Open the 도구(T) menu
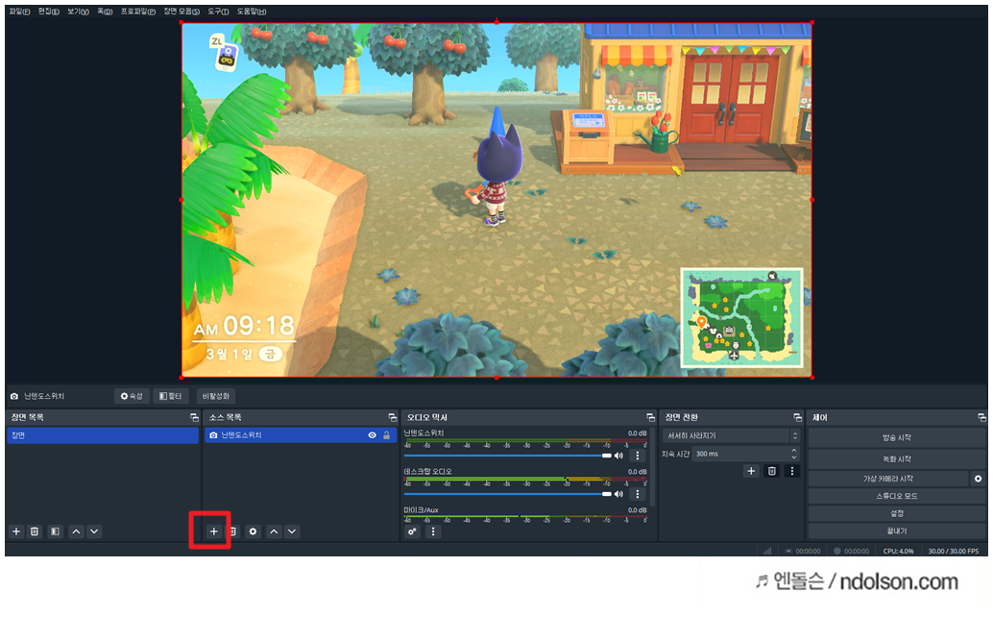Viewport: 993px width, 641px height. click(219, 12)
